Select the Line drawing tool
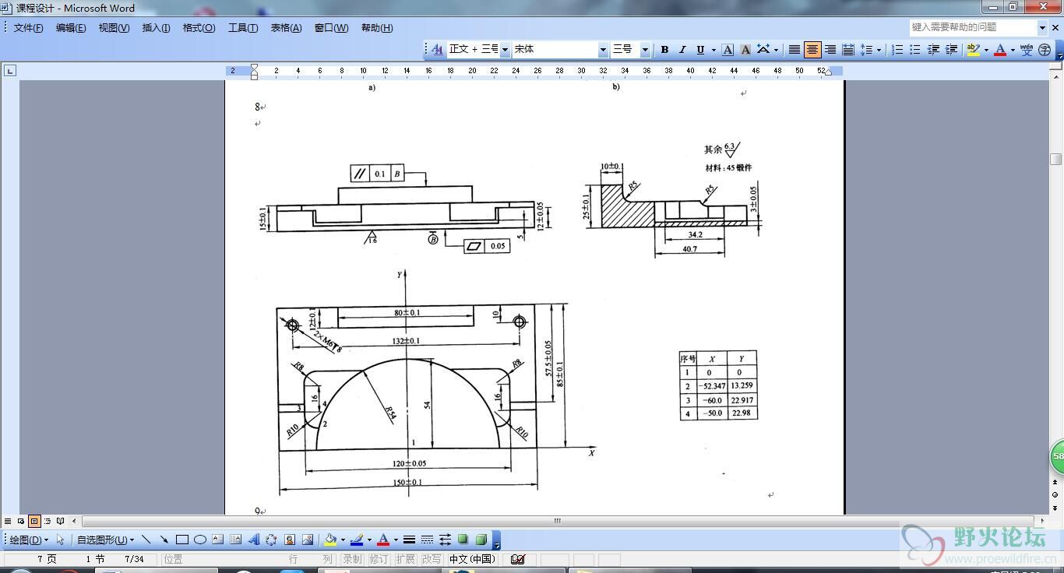 (146, 540)
